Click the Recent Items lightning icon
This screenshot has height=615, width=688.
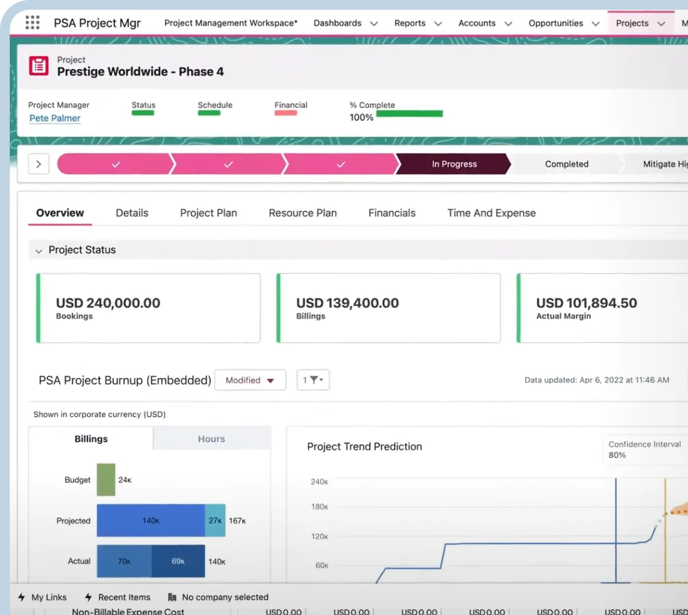pos(88,597)
